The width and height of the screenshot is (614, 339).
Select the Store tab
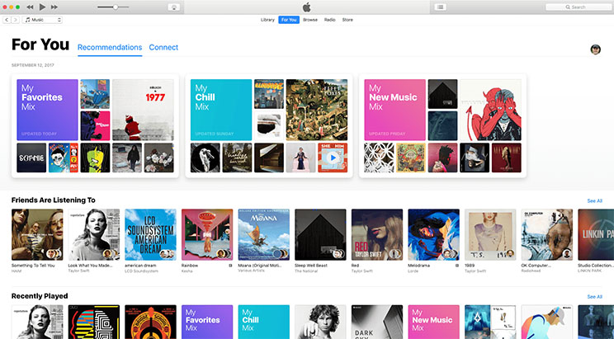[347, 19]
